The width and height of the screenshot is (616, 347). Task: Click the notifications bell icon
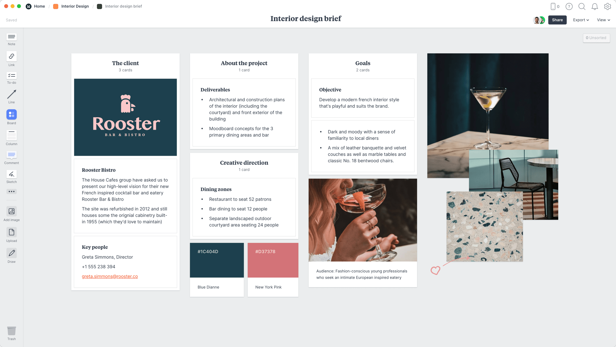tap(595, 6)
